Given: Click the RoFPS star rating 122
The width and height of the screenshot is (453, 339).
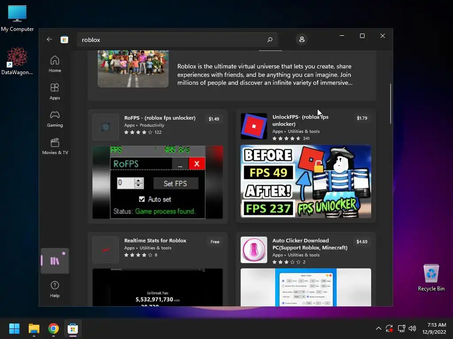Looking at the screenshot, I should pos(143,132).
